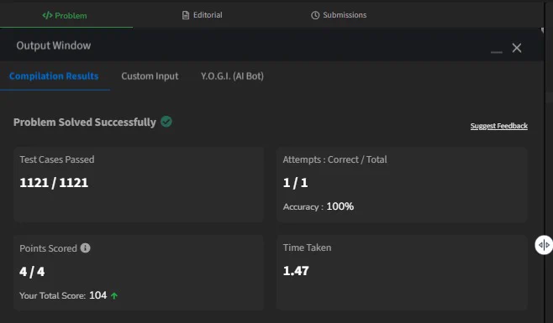Click the Editorial document icon
553x323 pixels.
186,15
